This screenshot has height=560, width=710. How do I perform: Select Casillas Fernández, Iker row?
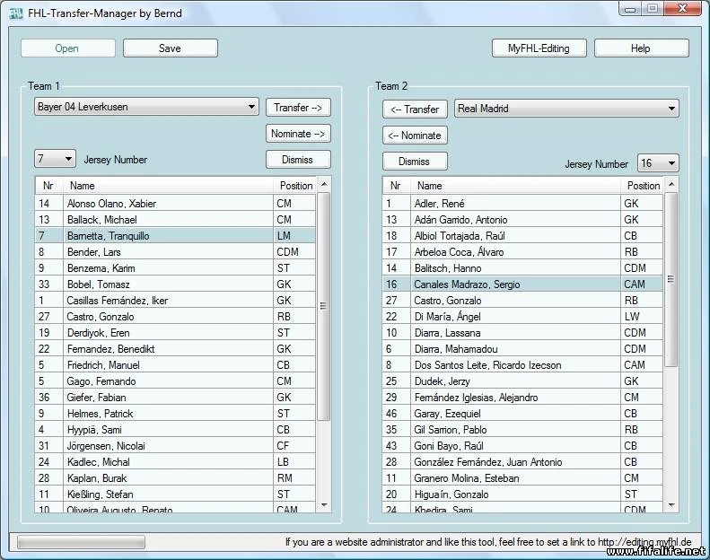coord(175,301)
